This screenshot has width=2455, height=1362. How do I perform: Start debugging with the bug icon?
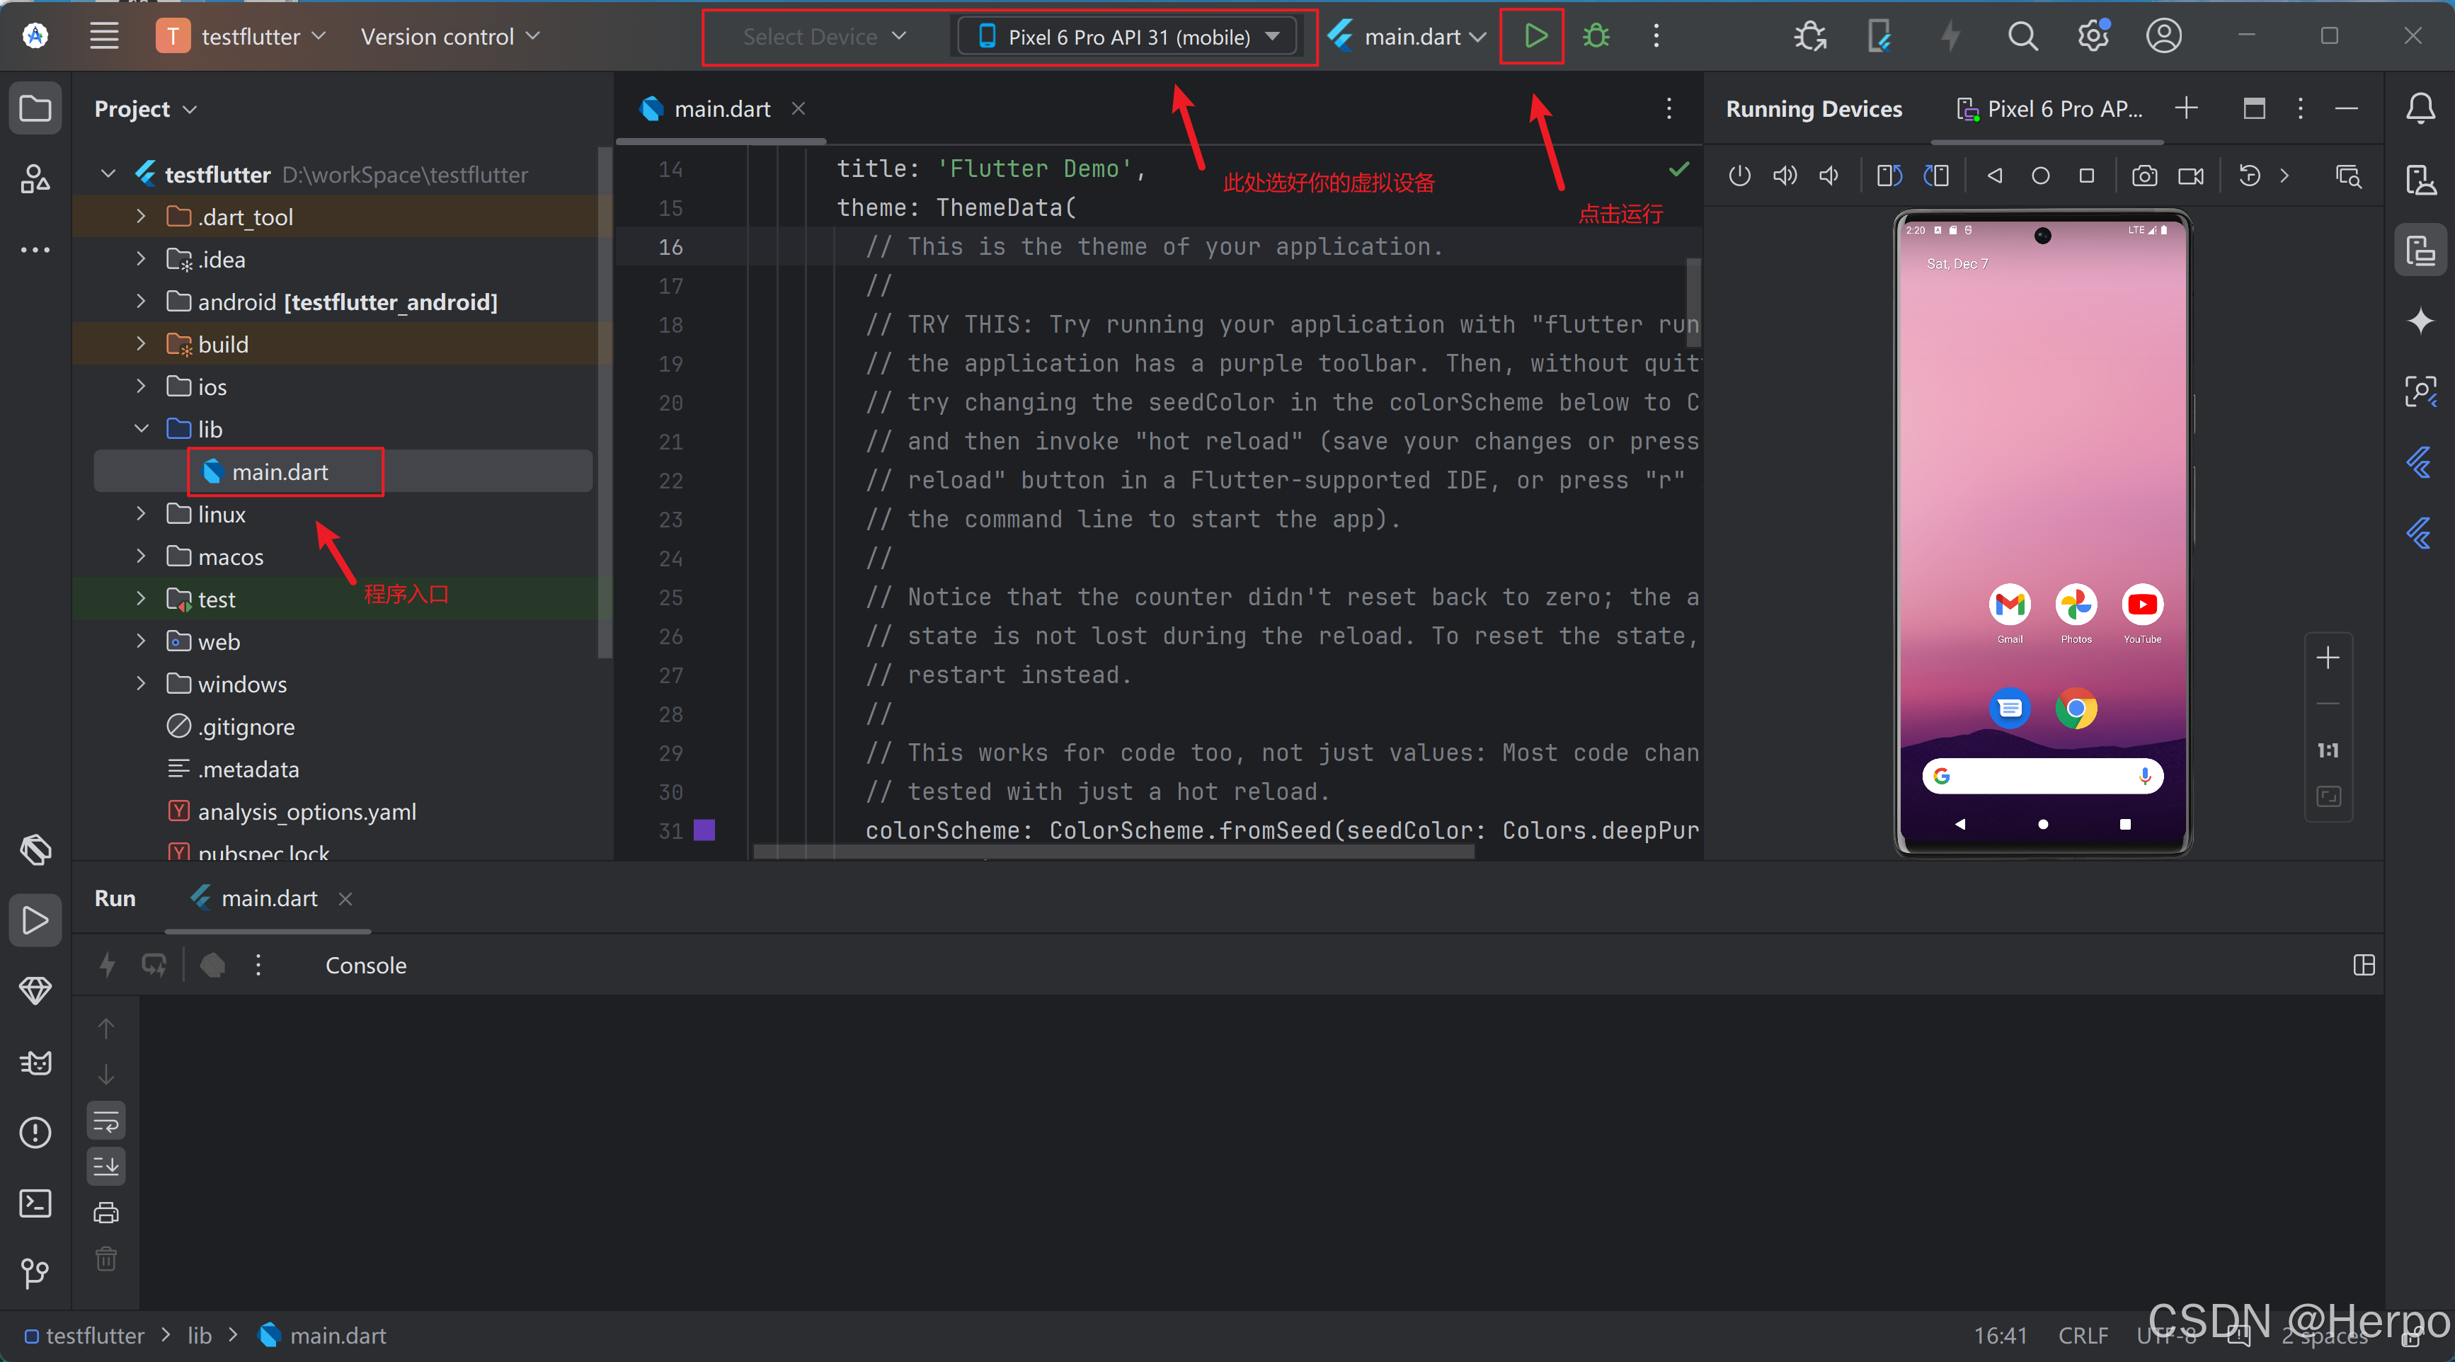(x=1596, y=36)
